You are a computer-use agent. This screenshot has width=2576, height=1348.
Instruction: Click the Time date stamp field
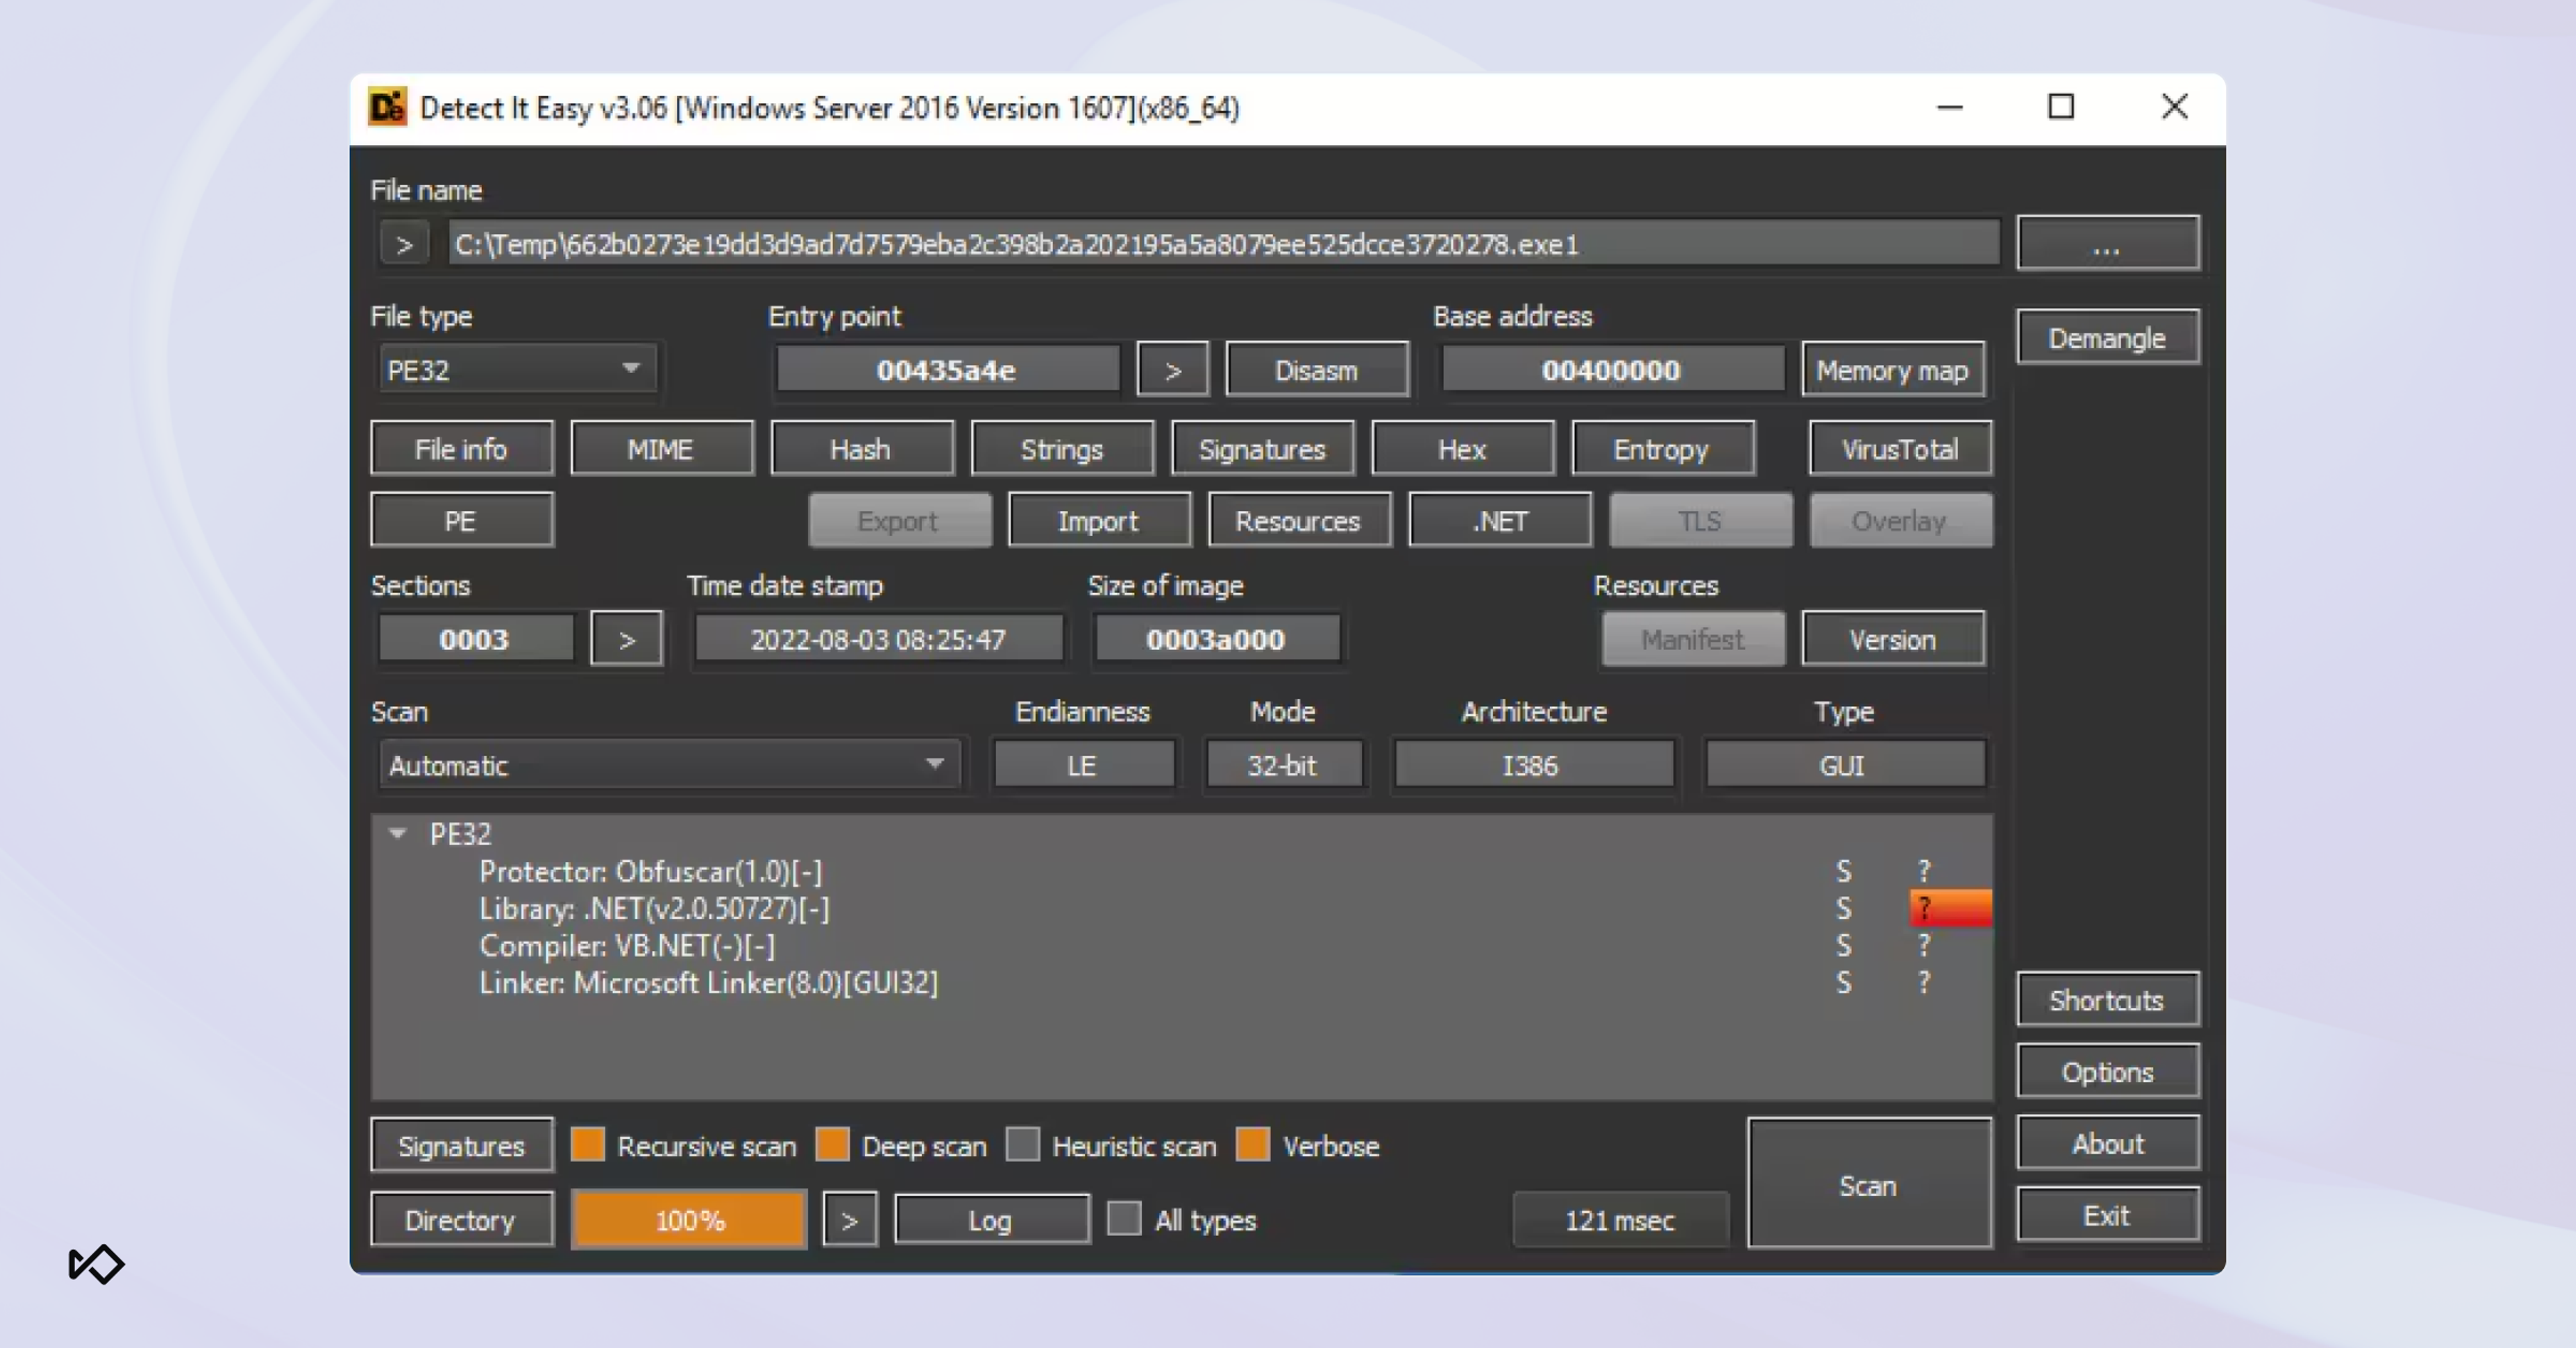pos(879,639)
